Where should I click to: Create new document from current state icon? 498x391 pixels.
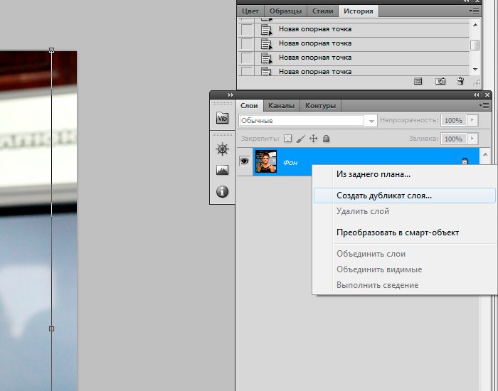pos(418,82)
